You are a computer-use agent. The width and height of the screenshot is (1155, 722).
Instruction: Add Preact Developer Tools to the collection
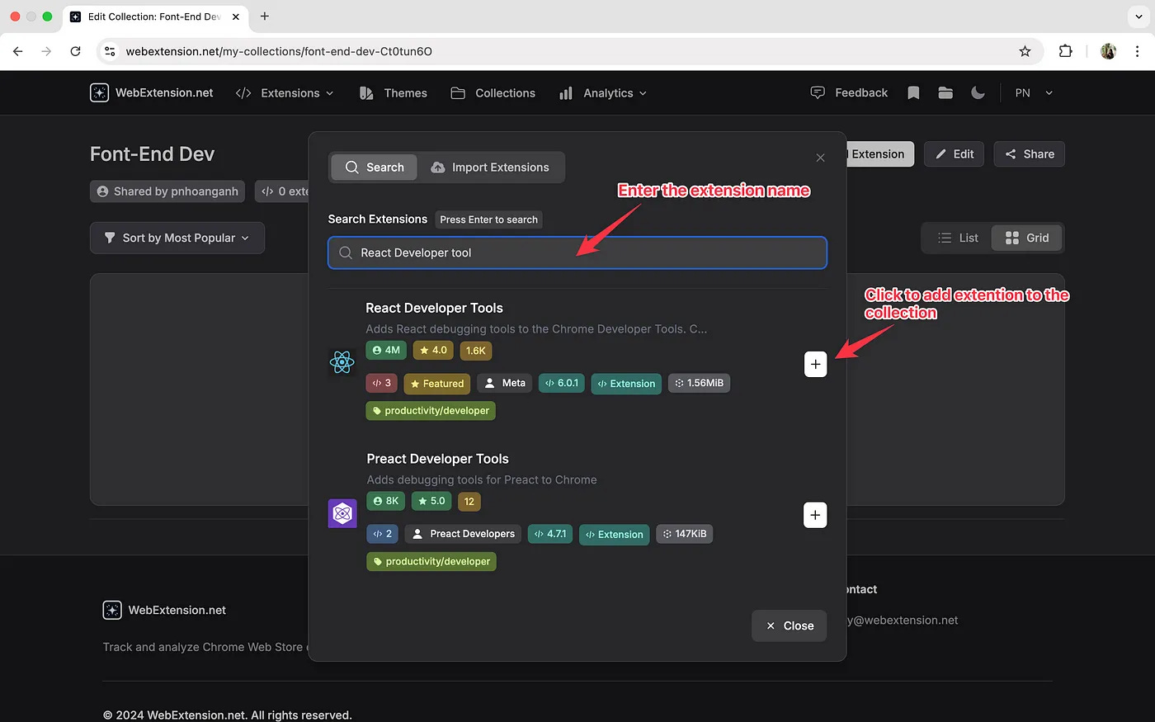coord(815,515)
